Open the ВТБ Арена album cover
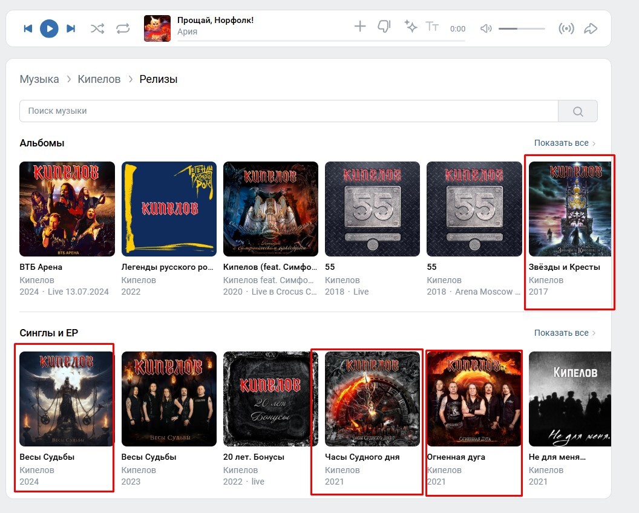Viewport: 639px width, 513px height. [x=67, y=209]
